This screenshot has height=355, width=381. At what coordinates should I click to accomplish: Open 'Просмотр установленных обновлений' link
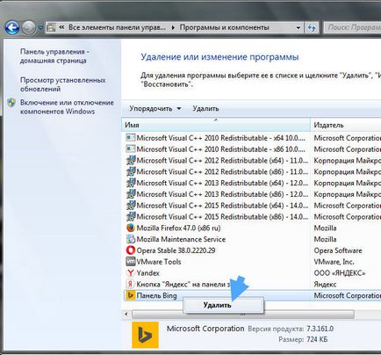(x=63, y=84)
